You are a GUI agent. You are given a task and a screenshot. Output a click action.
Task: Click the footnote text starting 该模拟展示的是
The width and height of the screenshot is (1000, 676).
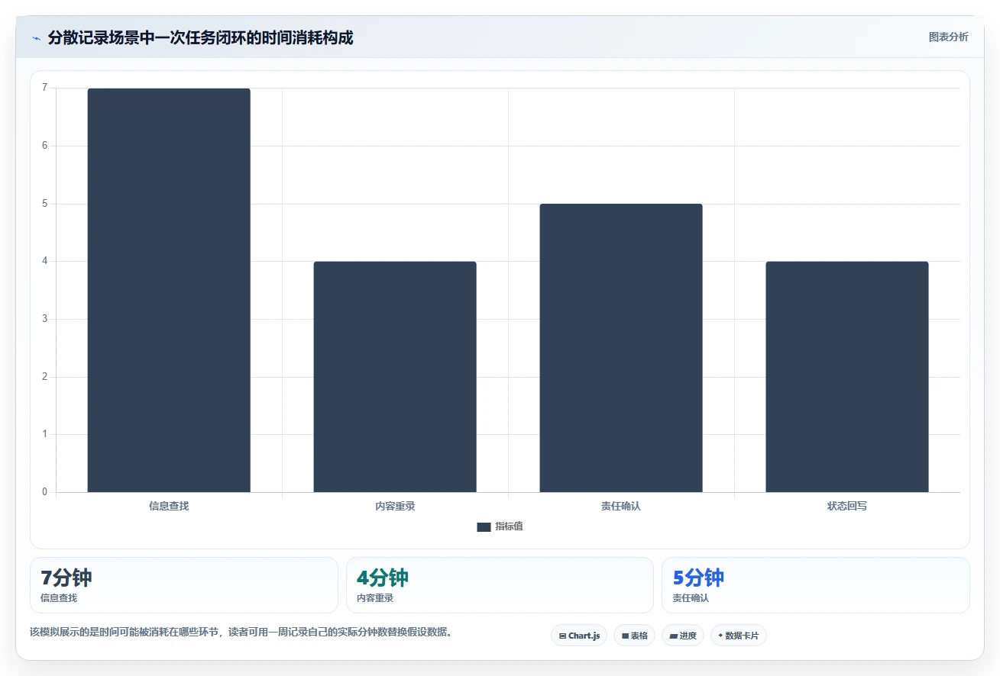pos(241,633)
